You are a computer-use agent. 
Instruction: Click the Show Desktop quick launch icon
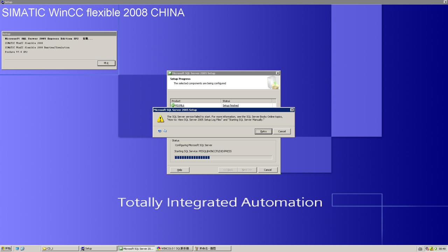click(17, 248)
